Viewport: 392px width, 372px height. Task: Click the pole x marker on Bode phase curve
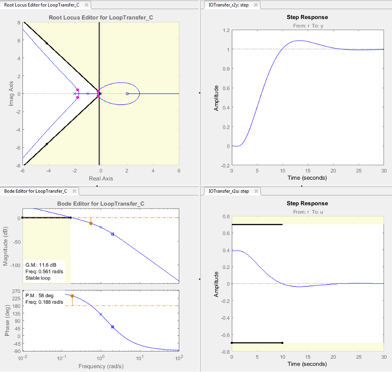point(101,314)
